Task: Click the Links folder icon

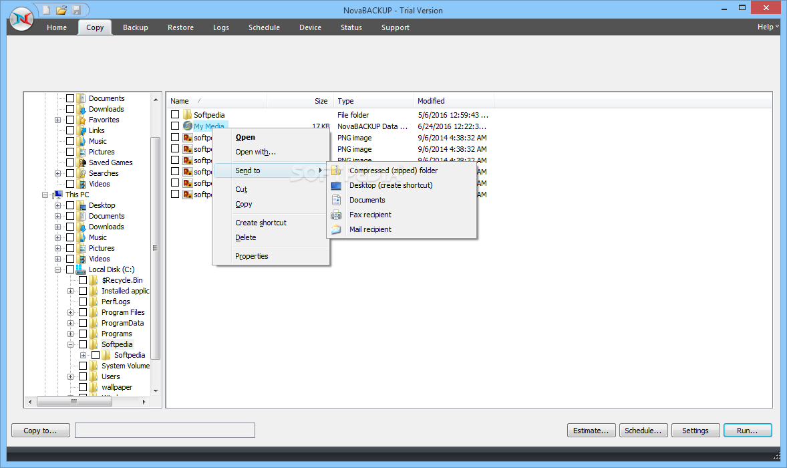Action: tap(82, 130)
